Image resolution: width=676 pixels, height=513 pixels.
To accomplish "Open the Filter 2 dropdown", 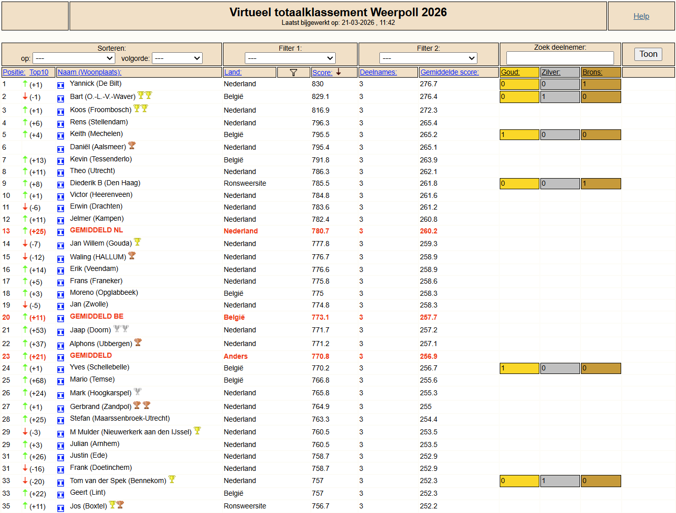I will point(428,58).
